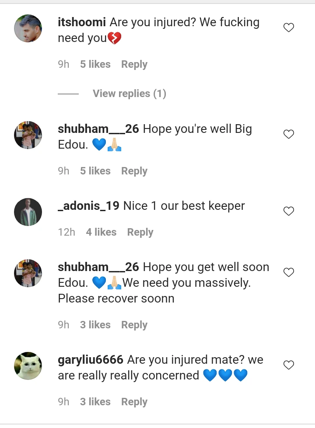
Task: Reply to 'Please recover soonn' comment
Action: point(134,325)
